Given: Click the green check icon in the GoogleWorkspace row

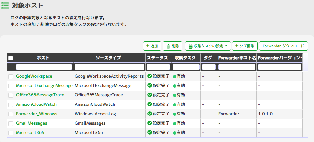Looking at the screenshot, I should tap(150, 76).
